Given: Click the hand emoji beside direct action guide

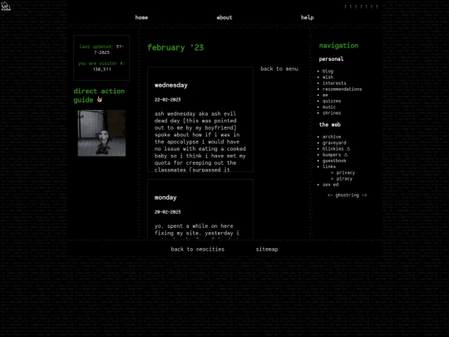Looking at the screenshot, I should point(100,100).
